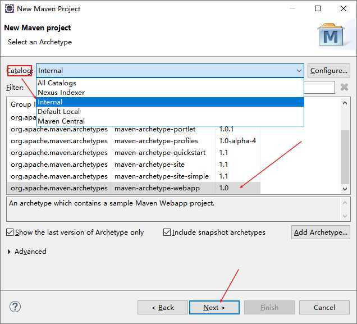Select the maven-archetype-quickstart row
Image resolution: width=357 pixels, height=324 pixels.
point(134,153)
